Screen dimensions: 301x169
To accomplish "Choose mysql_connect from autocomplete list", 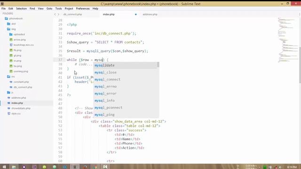I will click(x=126, y=79).
